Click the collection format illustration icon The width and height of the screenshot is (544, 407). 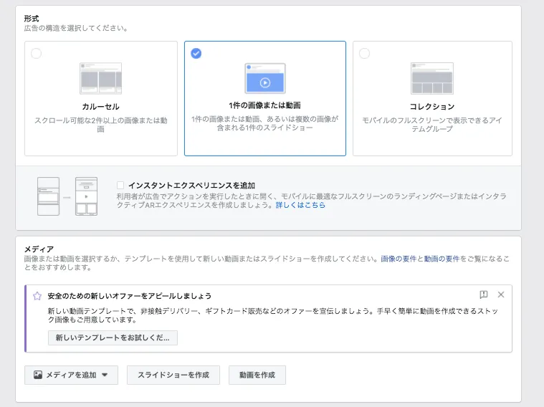click(432, 78)
